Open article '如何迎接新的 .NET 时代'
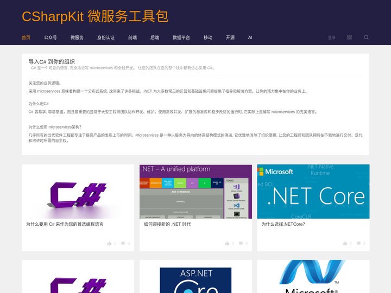Viewport: 391px width, 293px height. 167,224
